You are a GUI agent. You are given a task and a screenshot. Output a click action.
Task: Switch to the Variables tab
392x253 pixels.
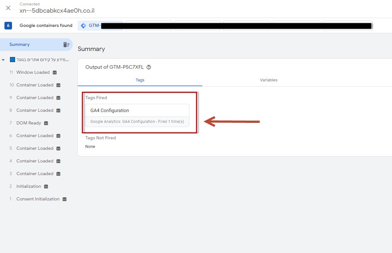(x=269, y=80)
